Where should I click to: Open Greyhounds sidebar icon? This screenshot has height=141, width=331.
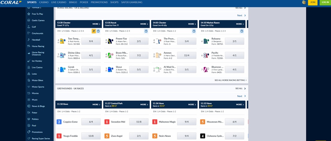pyautogui.click(x=29, y=33)
